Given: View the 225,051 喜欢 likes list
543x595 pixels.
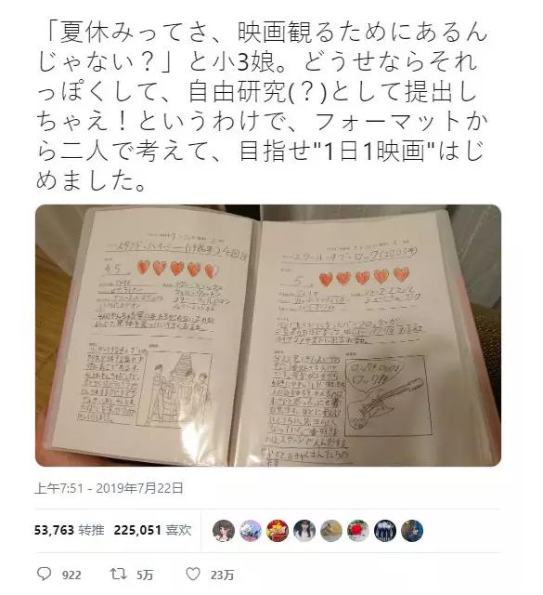Looking at the screenshot, I should tap(153, 530).
